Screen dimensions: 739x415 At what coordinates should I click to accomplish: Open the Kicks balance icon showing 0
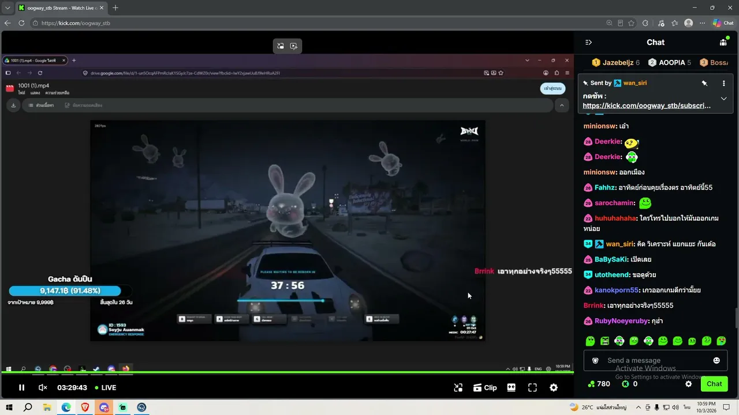tap(629, 384)
